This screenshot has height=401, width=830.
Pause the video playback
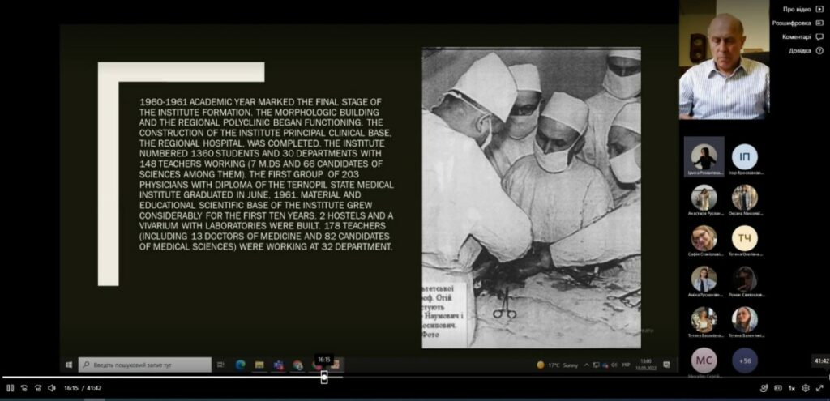pos(11,388)
